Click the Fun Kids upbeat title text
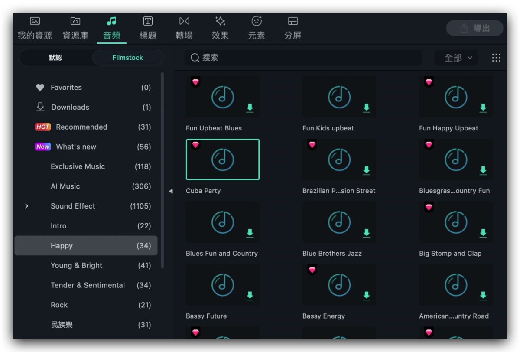 [328, 128]
